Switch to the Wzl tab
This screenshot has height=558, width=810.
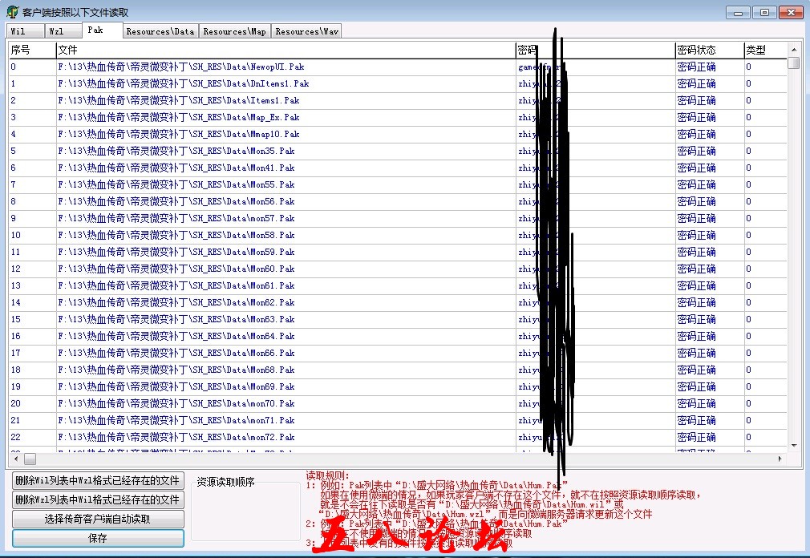pyautogui.click(x=56, y=31)
